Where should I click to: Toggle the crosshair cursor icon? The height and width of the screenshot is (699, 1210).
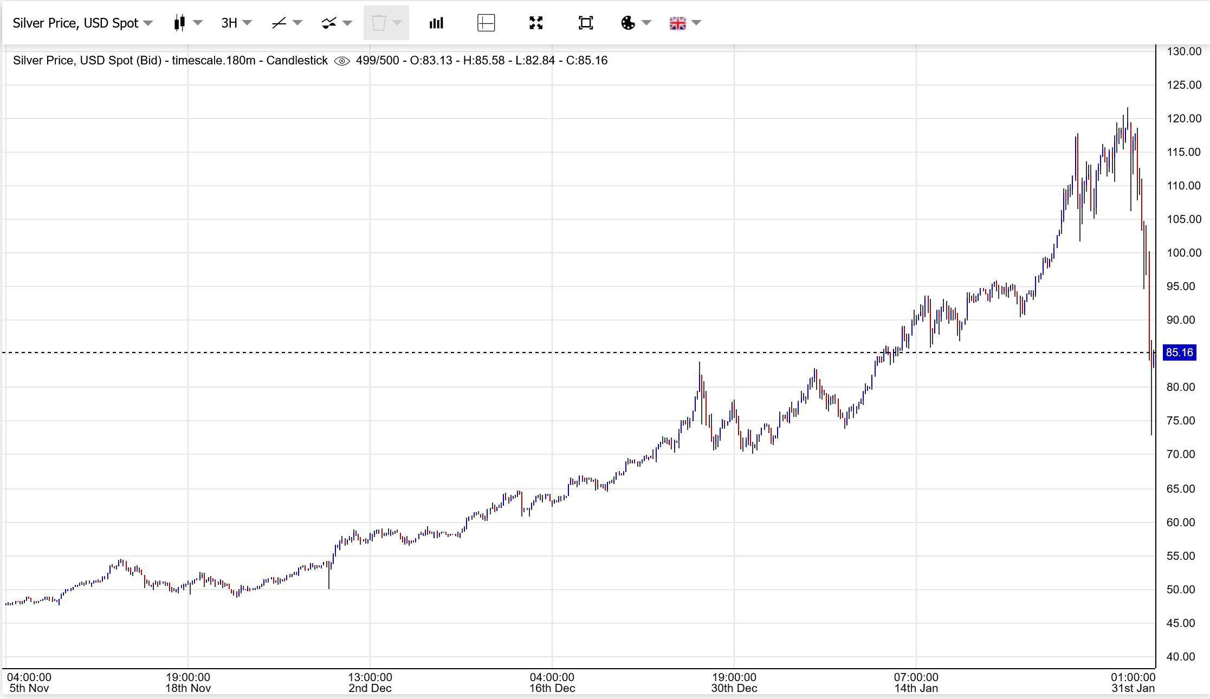click(486, 23)
